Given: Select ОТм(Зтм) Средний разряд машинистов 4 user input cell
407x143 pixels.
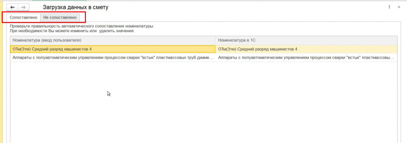Looking at the screenshot, I should [113, 49].
